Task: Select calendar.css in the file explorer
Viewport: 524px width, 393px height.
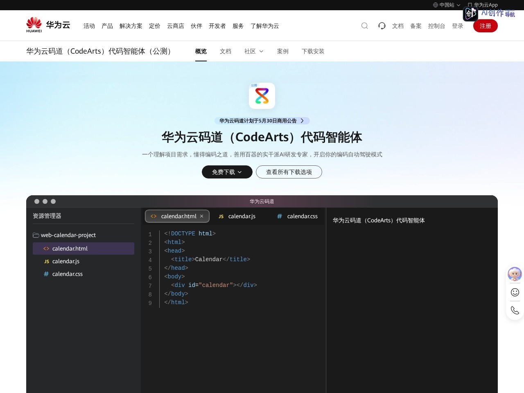Action: tap(84, 274)
